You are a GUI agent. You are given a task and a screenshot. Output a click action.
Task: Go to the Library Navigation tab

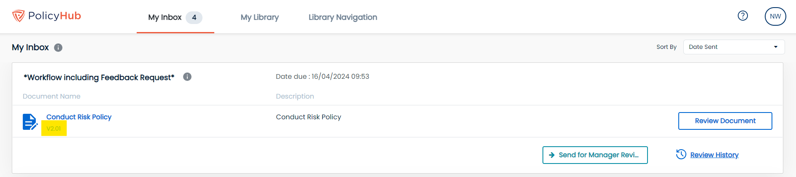point(343,17)
